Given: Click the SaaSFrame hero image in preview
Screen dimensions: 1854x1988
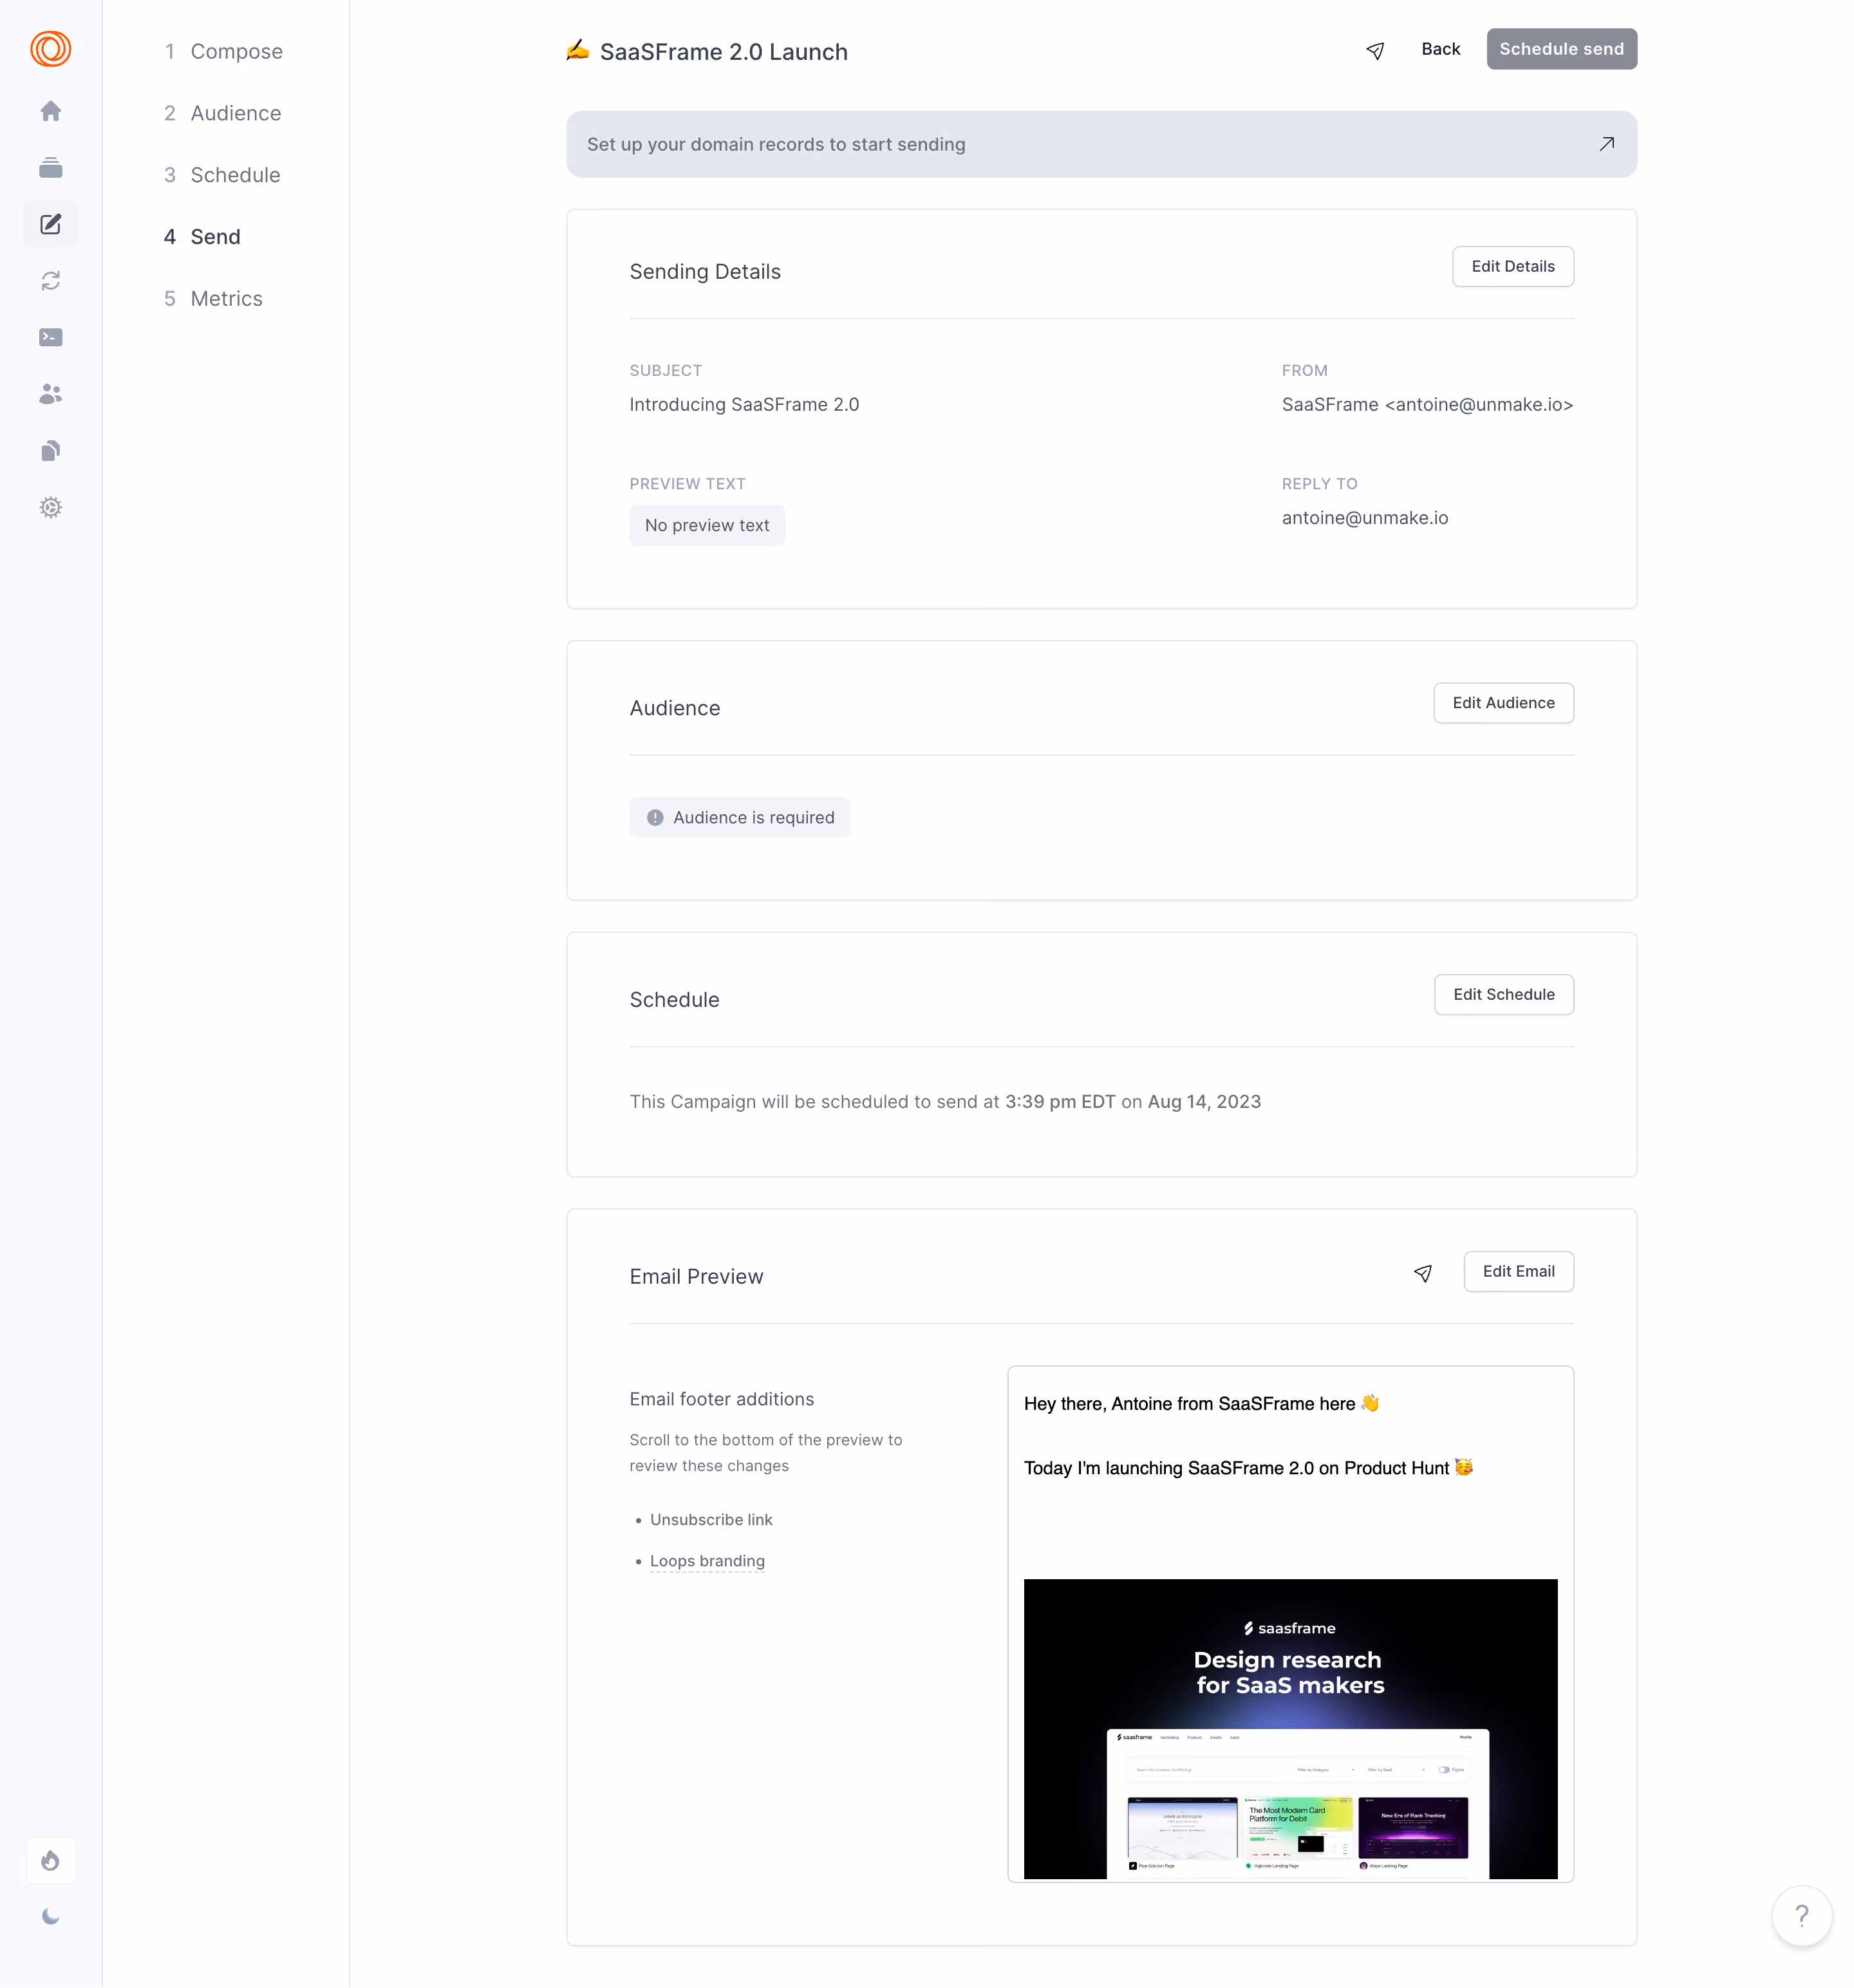Looking at the screenshot, I should click(1290, 1729).
